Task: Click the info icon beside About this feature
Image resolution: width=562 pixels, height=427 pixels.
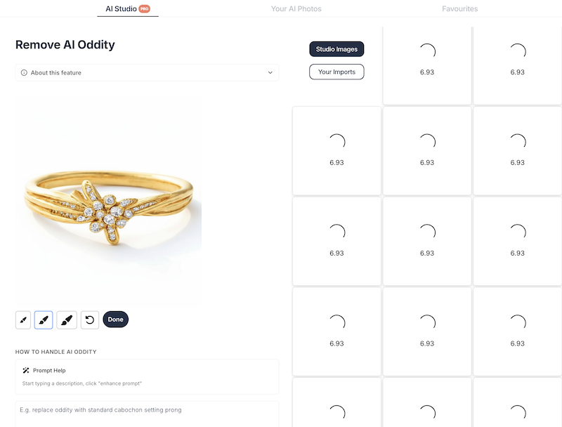Action: tap(24, 73)
